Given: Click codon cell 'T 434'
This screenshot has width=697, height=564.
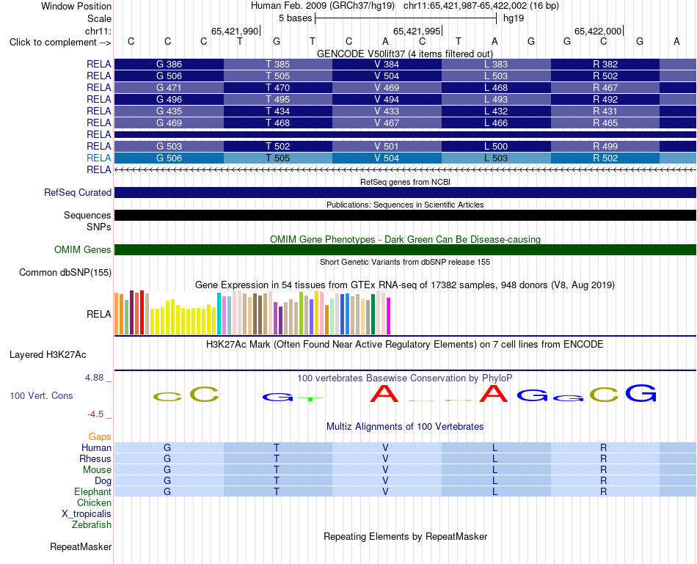Looking at the screenshot, I should (278, 111).
